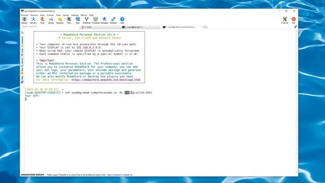Click the terminal vertical scrollbar
This screenshot has height=183, width=325.
(297, 101)
